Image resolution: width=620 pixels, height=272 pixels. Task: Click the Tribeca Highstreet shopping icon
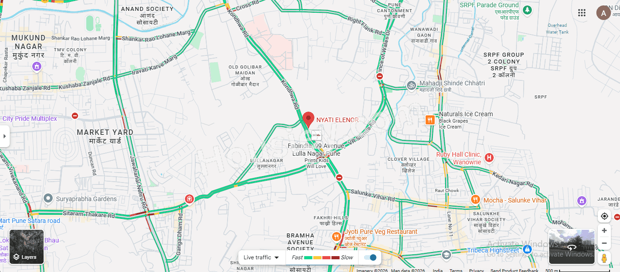(527, 249)
